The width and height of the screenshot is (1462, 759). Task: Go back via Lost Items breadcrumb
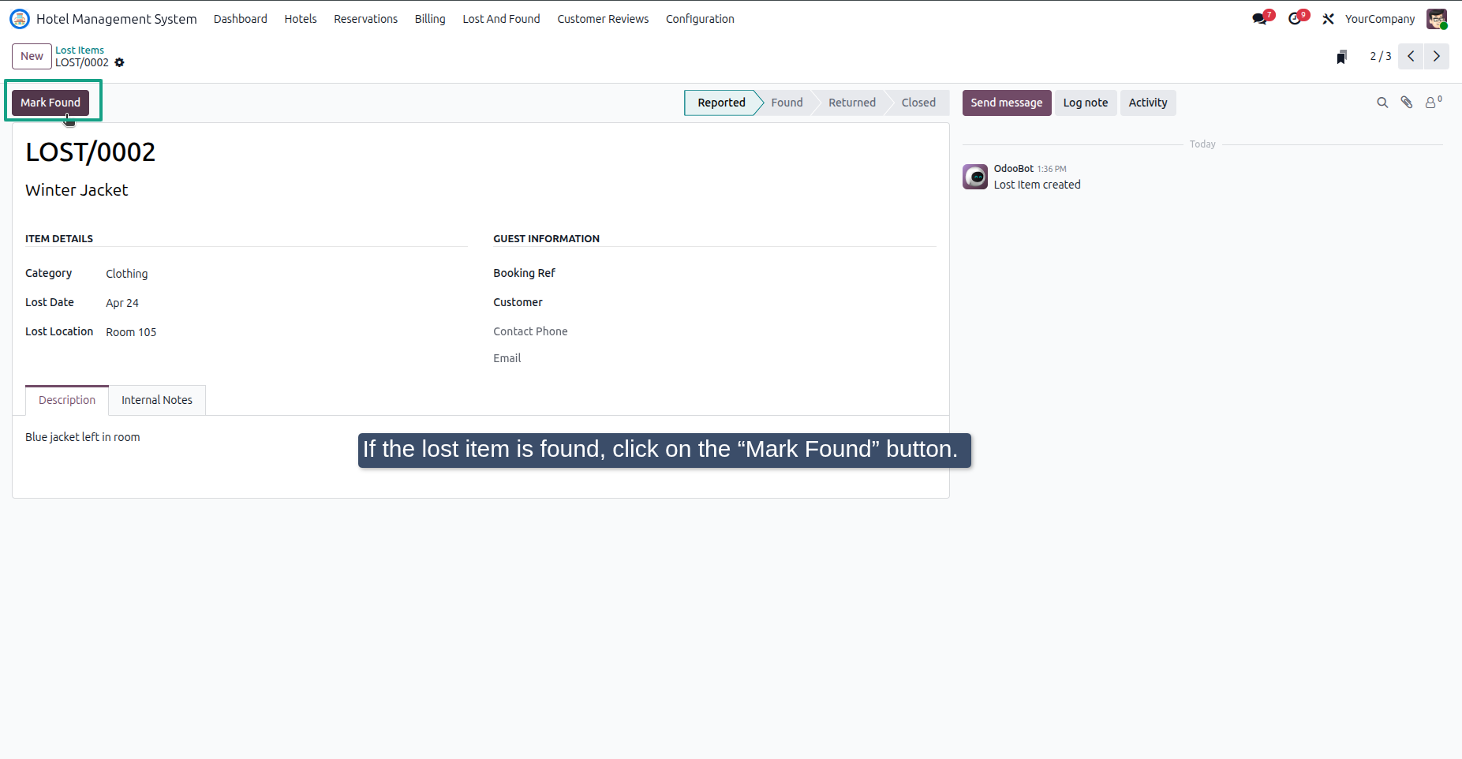tap(80, 50)
